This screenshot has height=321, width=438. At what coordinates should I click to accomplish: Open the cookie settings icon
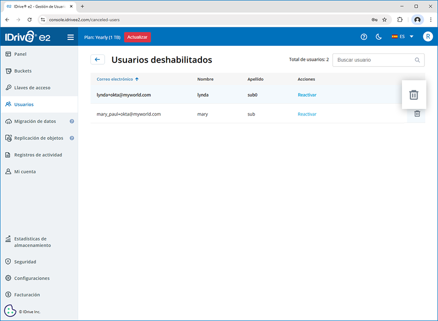click(10, 311)
